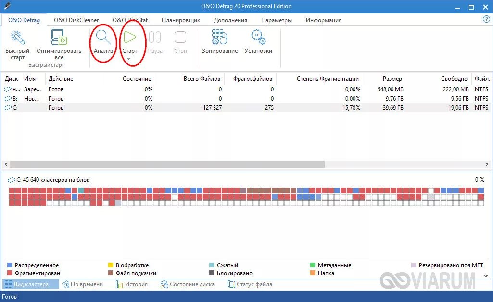Click the Метаданные green legend swatch
Screen dimensions: 493x302
coord(313,265)
